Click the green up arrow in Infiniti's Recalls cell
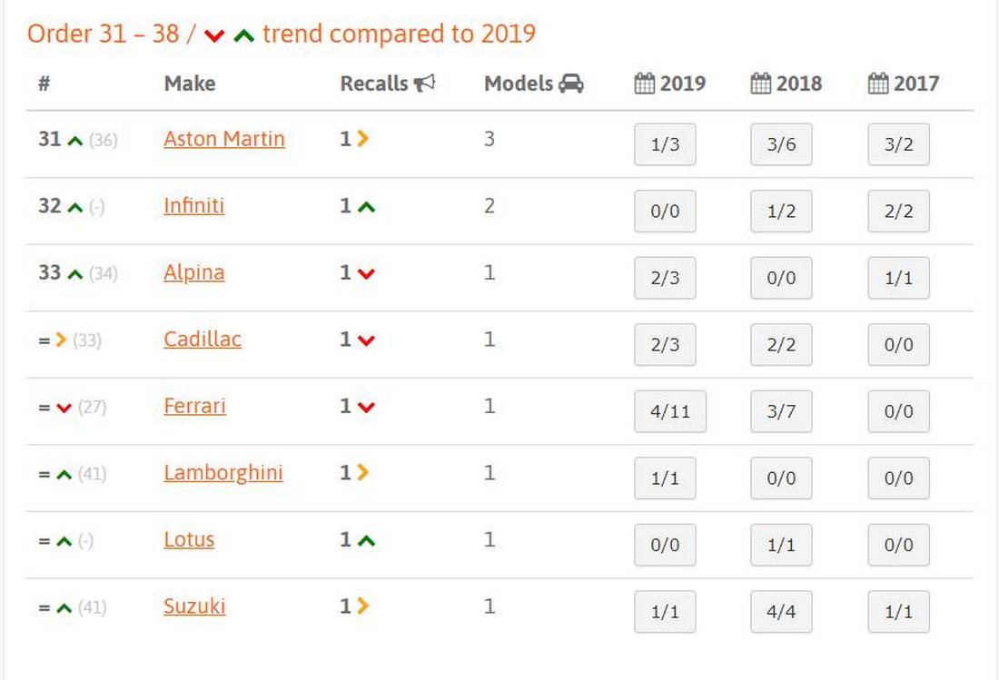Viewport: 999px width, 680px height. (366, 207)
